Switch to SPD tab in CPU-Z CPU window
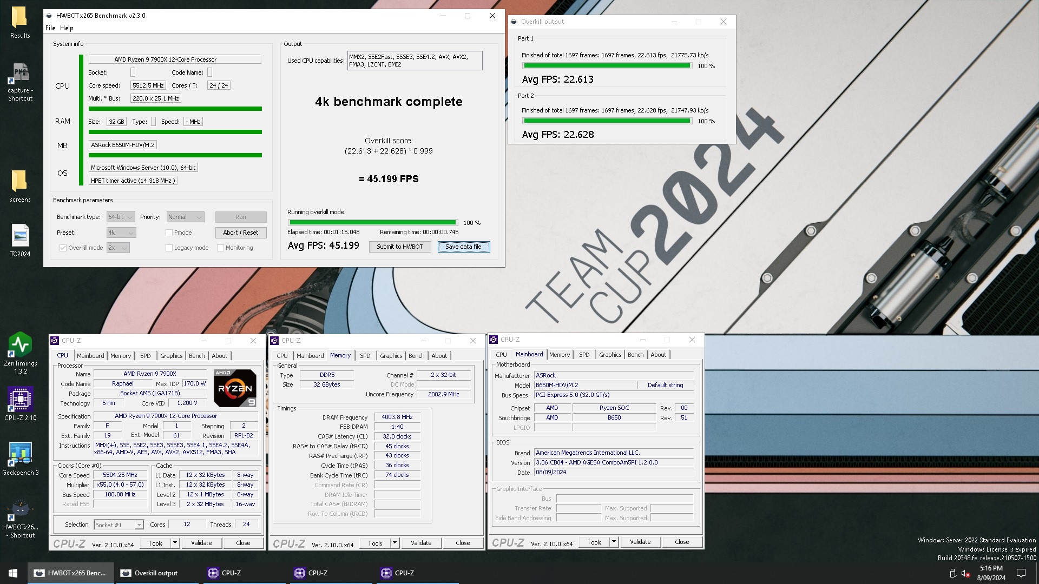Image resolution: width=1039 pixels, height=584 pixels. point(146,356)
